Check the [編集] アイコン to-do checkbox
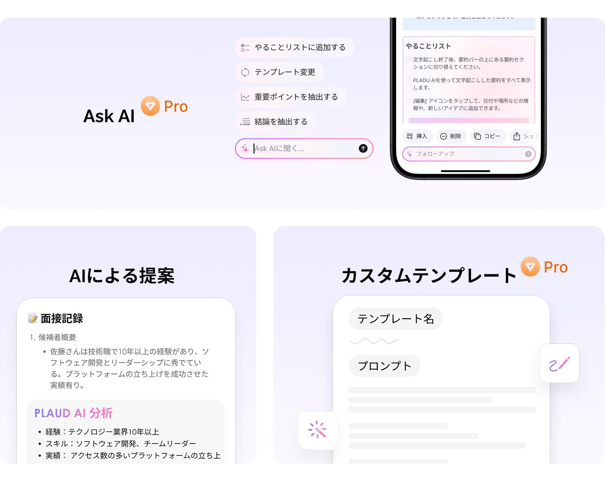The image size is (605, 480). click(x=408, y=101)
